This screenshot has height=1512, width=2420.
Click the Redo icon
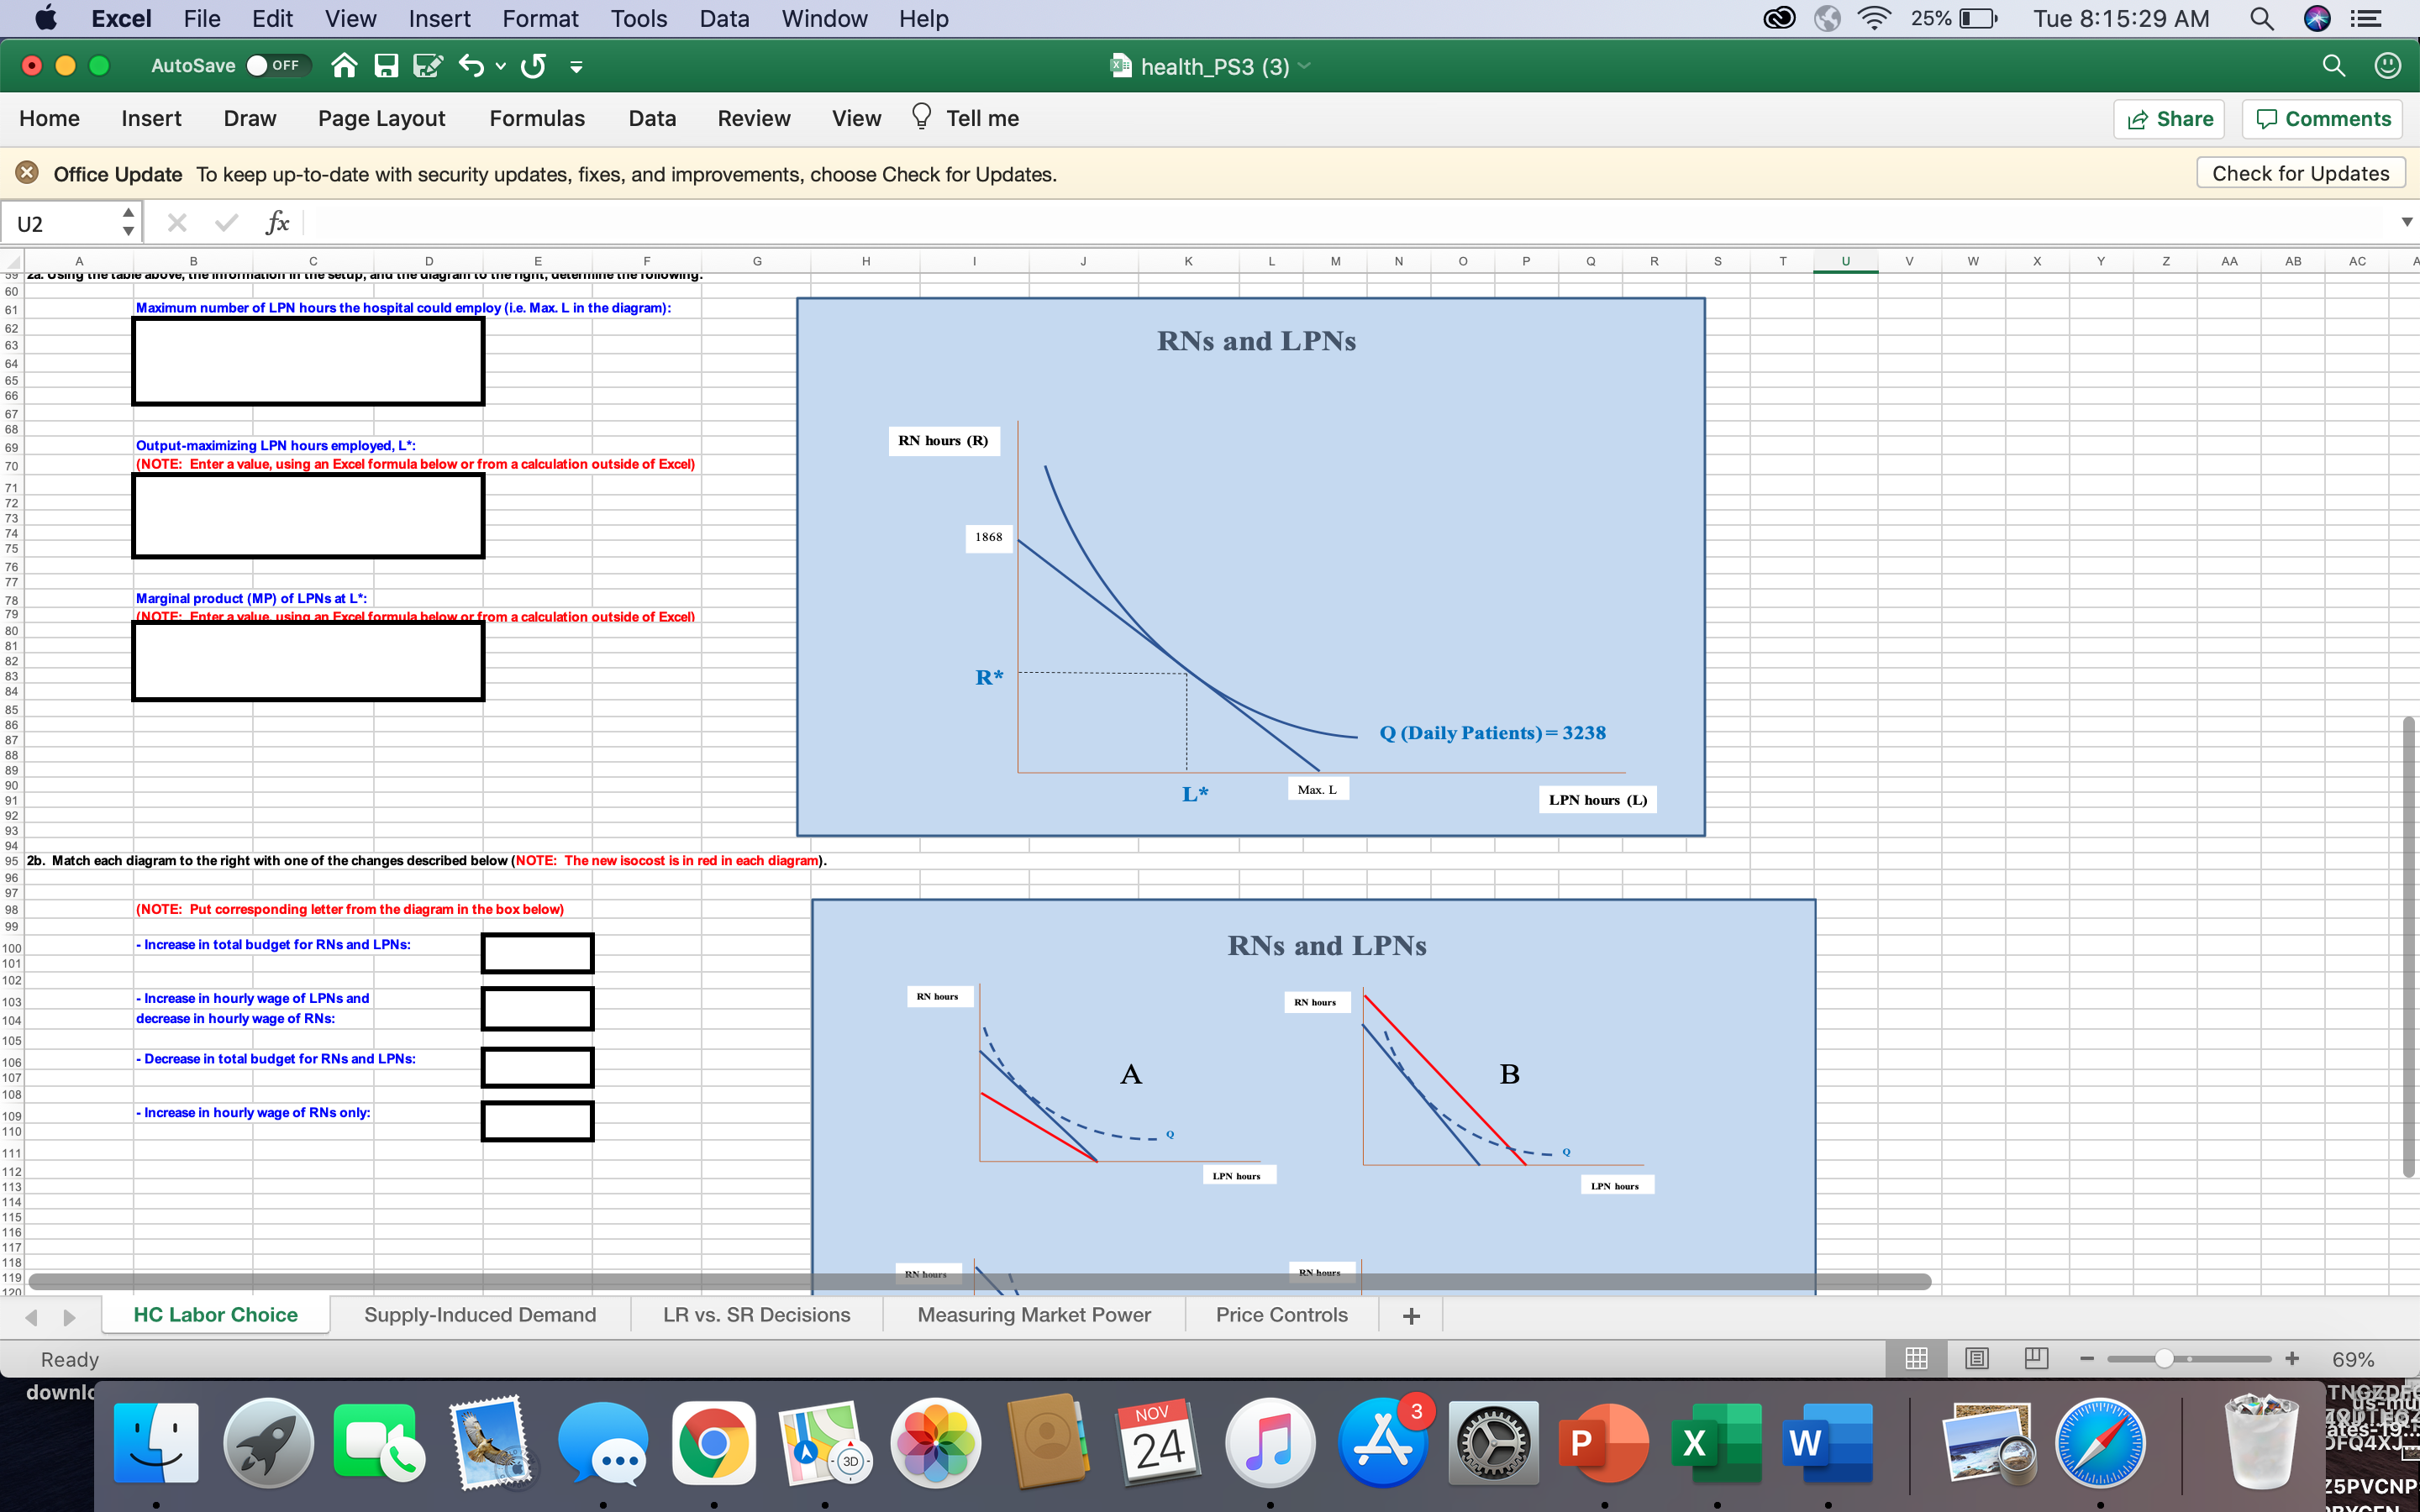[x=533, y=66]
